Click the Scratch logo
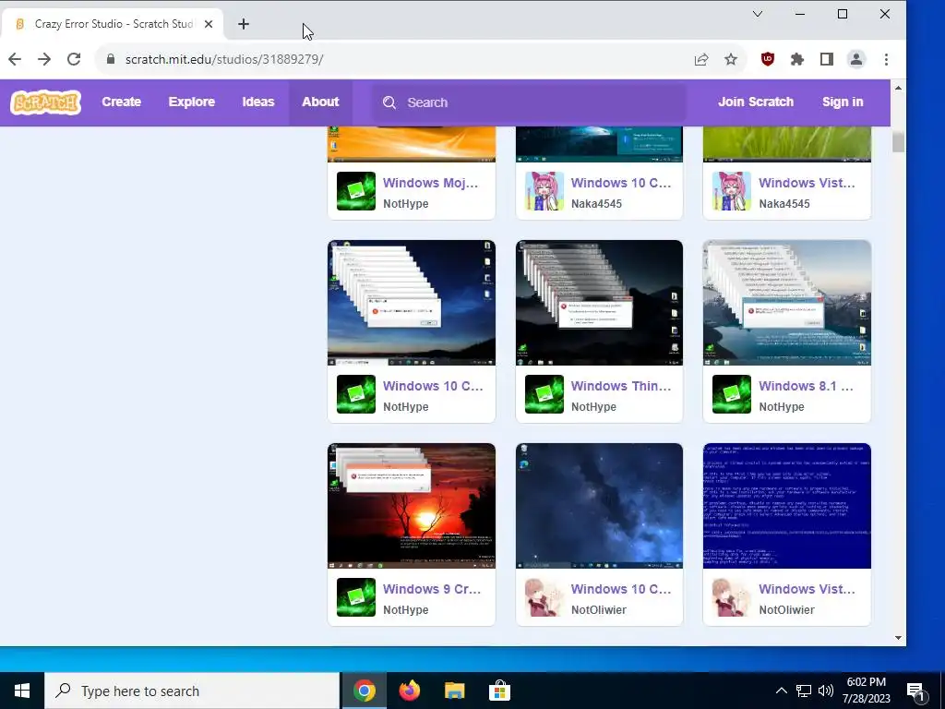945x709 pixels. (x=46, y=102)
